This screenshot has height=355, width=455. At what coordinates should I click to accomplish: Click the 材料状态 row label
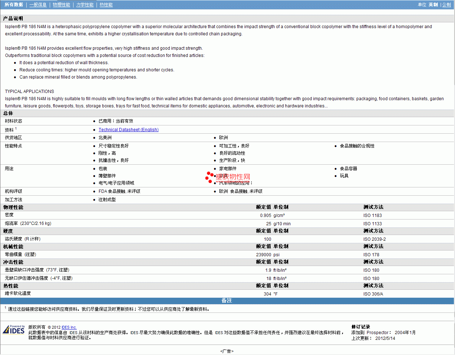pos(13,121)
